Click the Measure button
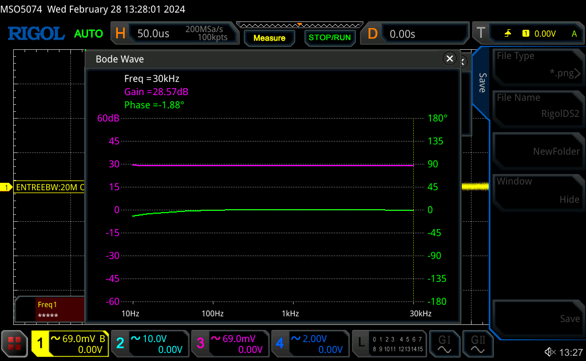The image size is (586, 361). tap(269, 38)
